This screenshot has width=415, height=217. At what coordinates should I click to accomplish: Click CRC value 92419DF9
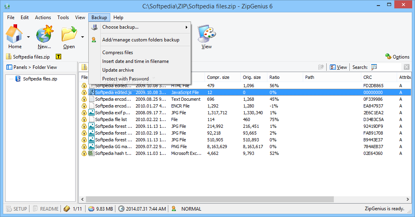click(373, 126)
